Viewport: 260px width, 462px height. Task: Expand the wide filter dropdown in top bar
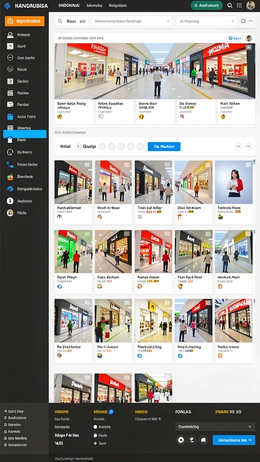tap(132, 21)
